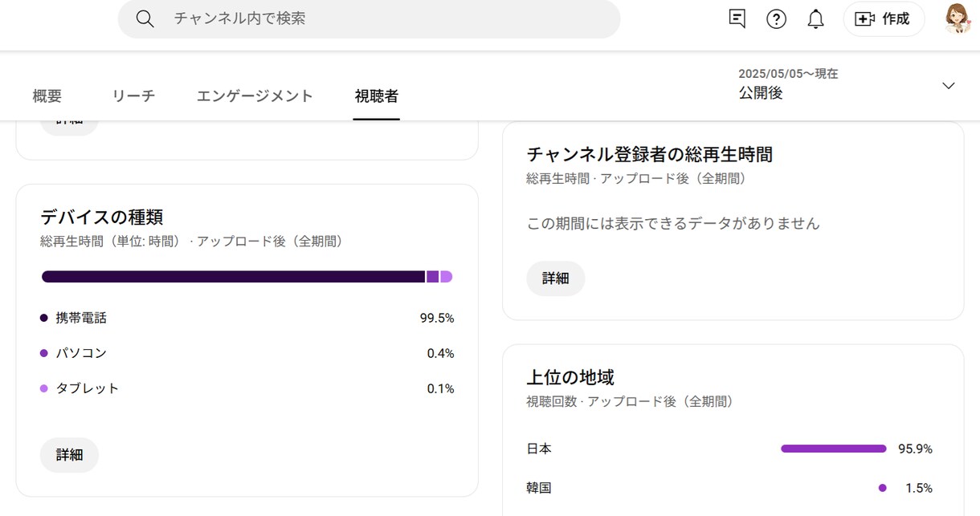The image size is (980, 516).
Task: Click the 0.4% value
Action: tap(440, 353)
